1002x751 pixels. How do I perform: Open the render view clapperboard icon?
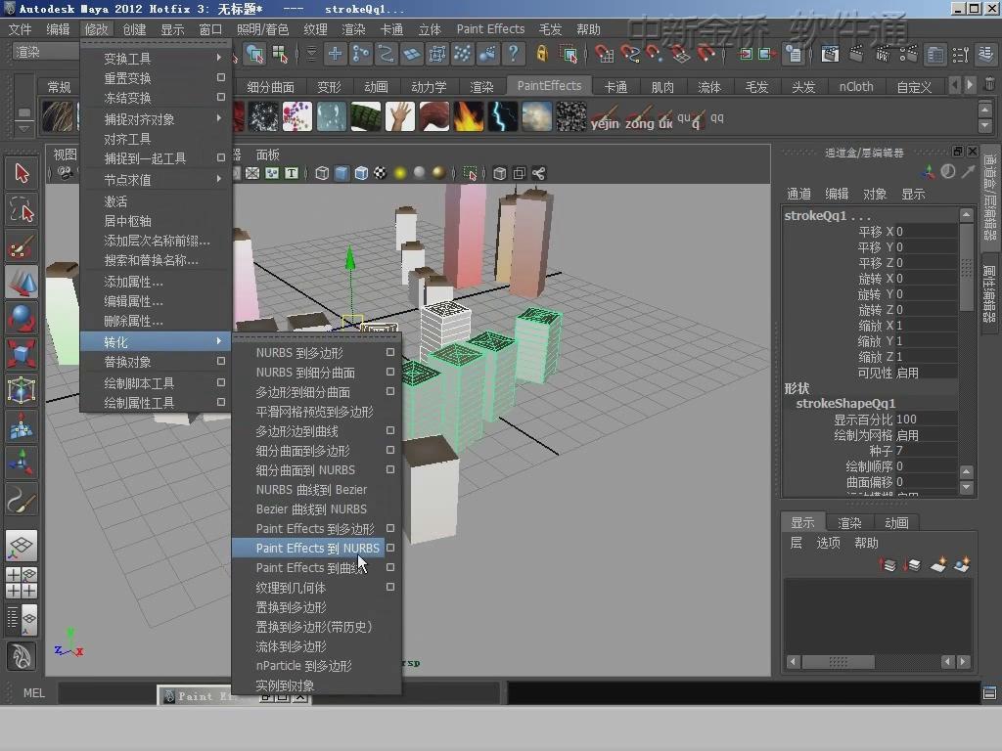pos(830,55)
